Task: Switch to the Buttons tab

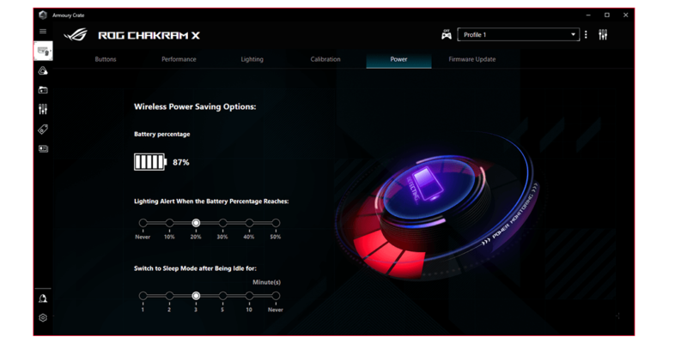Action: point(106,59)
